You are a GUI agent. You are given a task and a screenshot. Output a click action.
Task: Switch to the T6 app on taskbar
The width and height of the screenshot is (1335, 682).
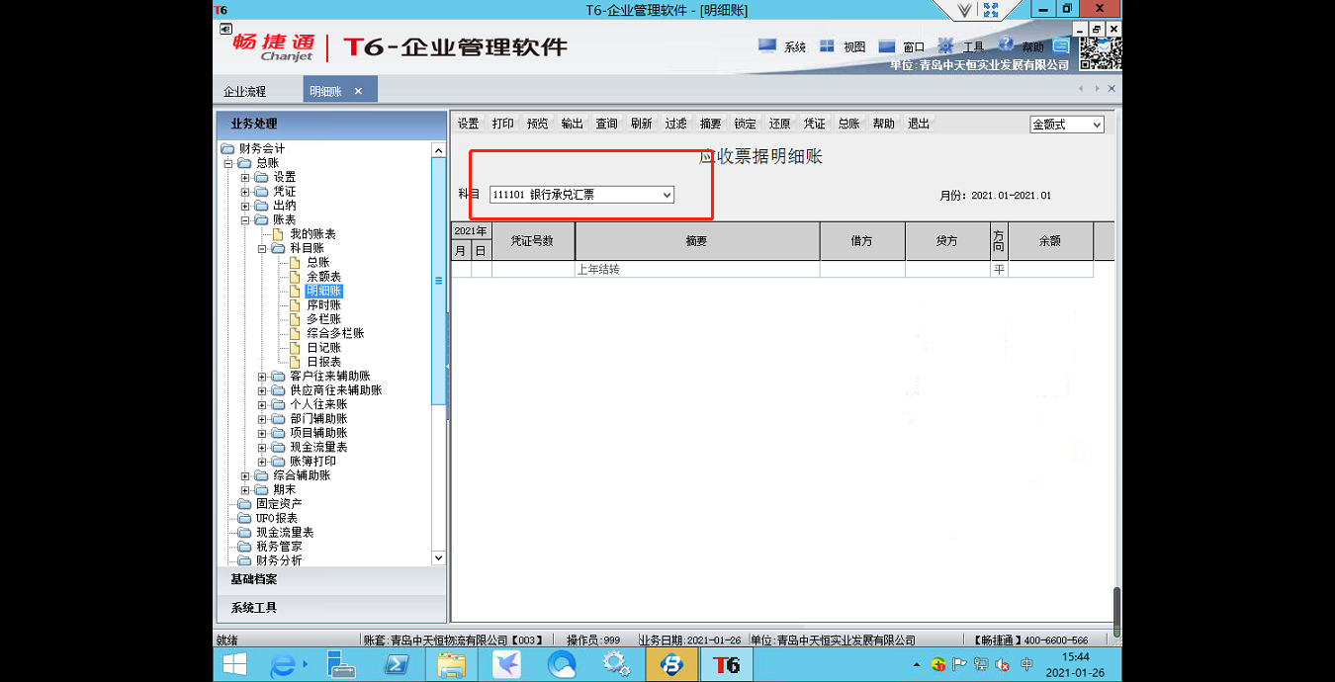coord(726,665)
